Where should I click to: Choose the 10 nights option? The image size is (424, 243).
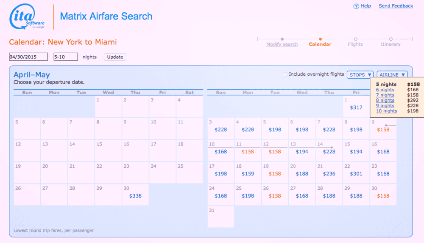[x=386, y=111]
